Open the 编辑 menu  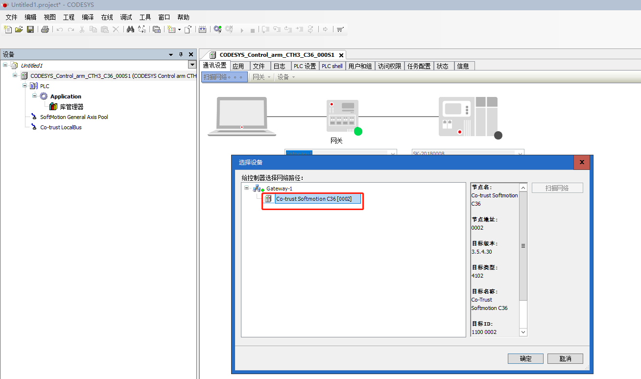pyautogui.click(x=30, y=17)
